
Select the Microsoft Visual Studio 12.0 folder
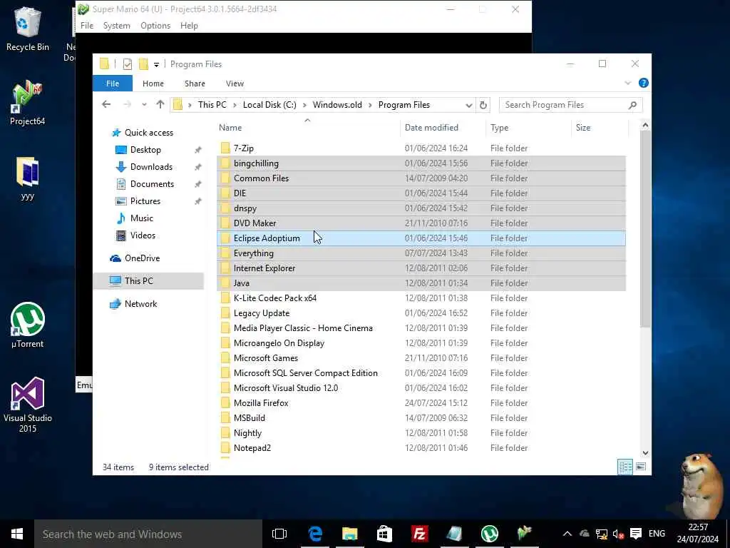tap(421, 388)
